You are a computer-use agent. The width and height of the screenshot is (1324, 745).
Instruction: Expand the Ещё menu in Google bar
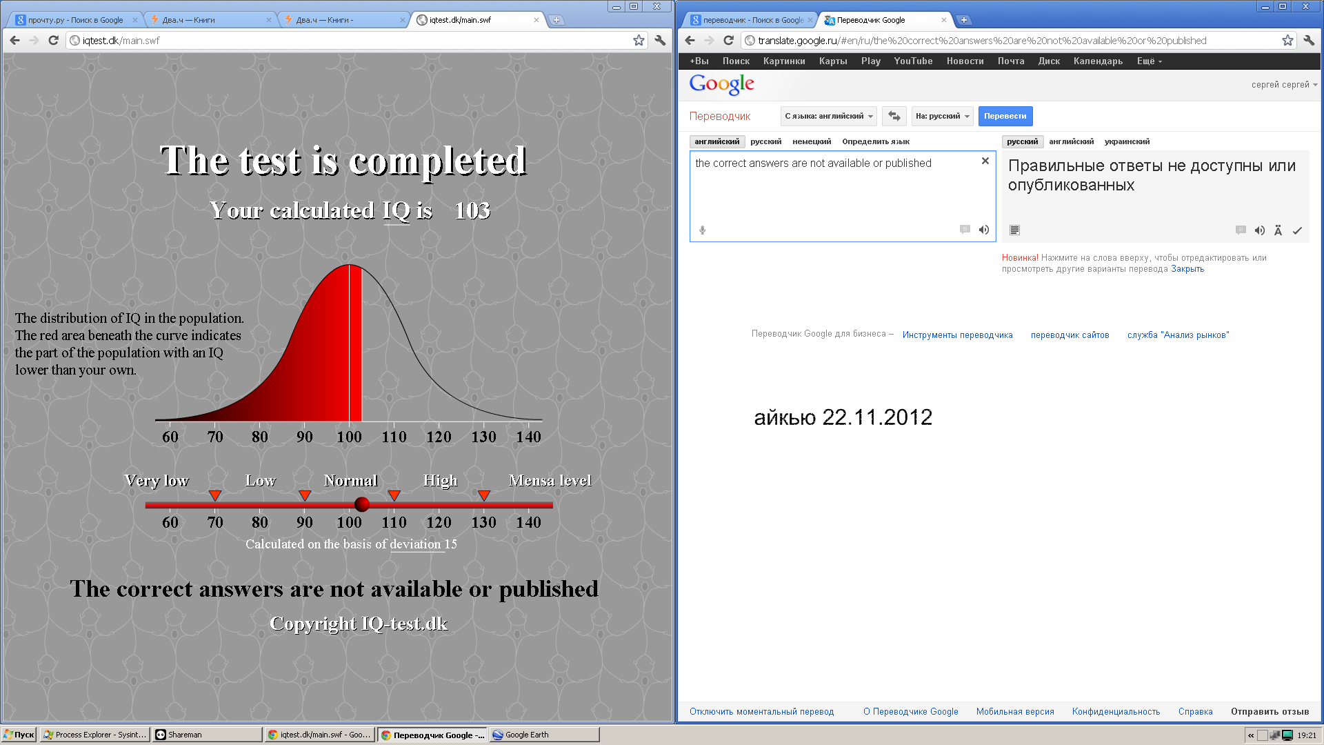pos(1149,61)
